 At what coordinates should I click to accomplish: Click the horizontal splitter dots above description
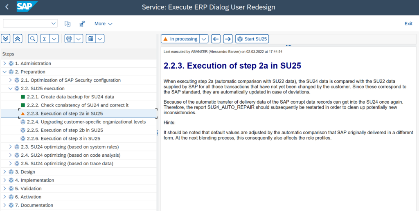288,45
